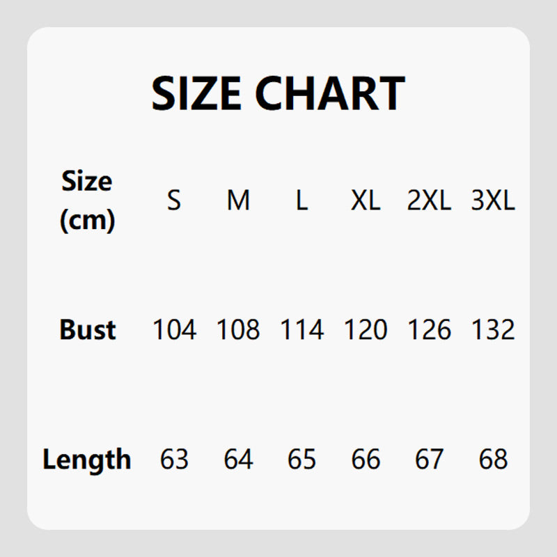Click the M size column header
The height and width of the screenshot is (557, 557).
point(238,201)
